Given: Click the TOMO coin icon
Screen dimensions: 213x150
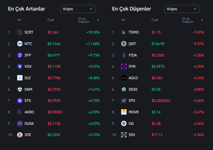Looking at the screenshot, I should pyautogui.click(x=124, y=32).
